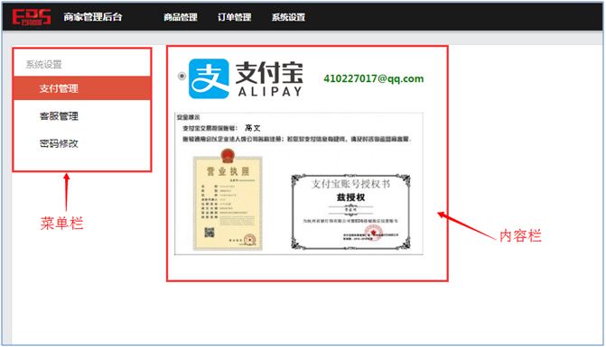Click the 商家管理后台 header title
This screenshot has height=347, width=606.
93,17
